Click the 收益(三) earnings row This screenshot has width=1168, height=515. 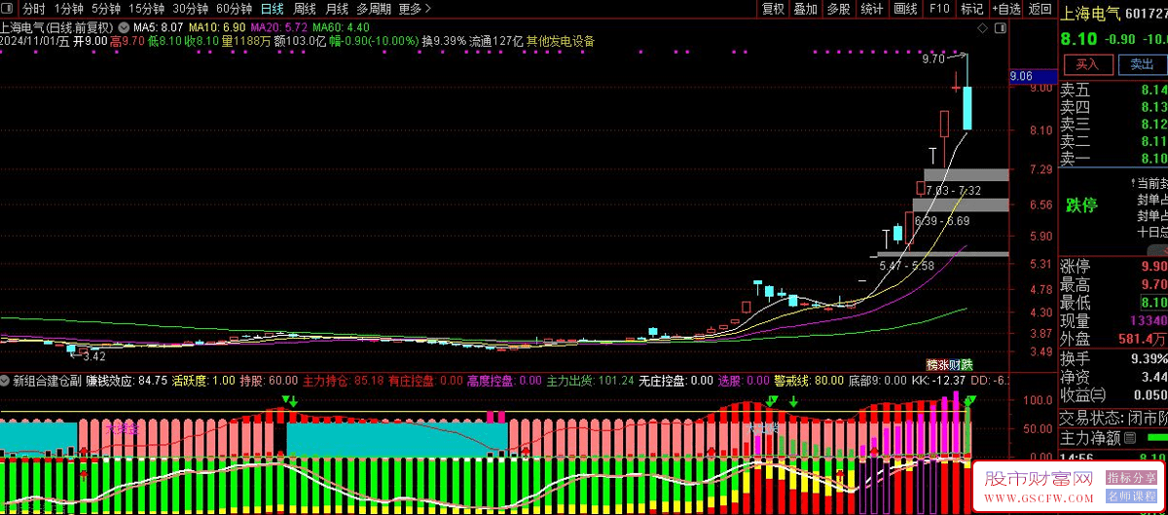pos(1113,395)
